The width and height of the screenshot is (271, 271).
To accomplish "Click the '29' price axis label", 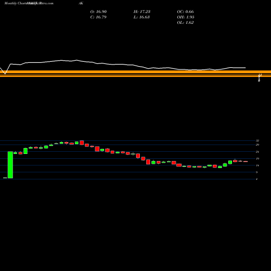I will point(257,145).
